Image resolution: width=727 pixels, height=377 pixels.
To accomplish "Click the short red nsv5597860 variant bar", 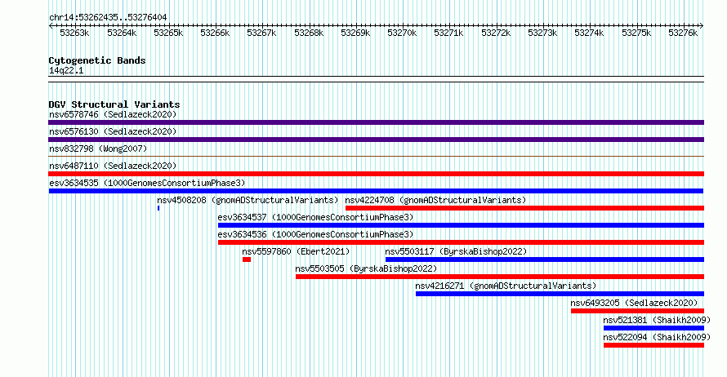I will click(247, 259).
